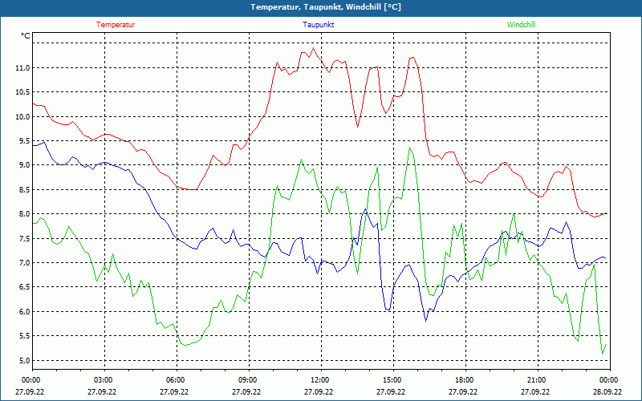Click the 09:00 time axis label
Viewport: 642px width, 401px height.
click(248, 380)
